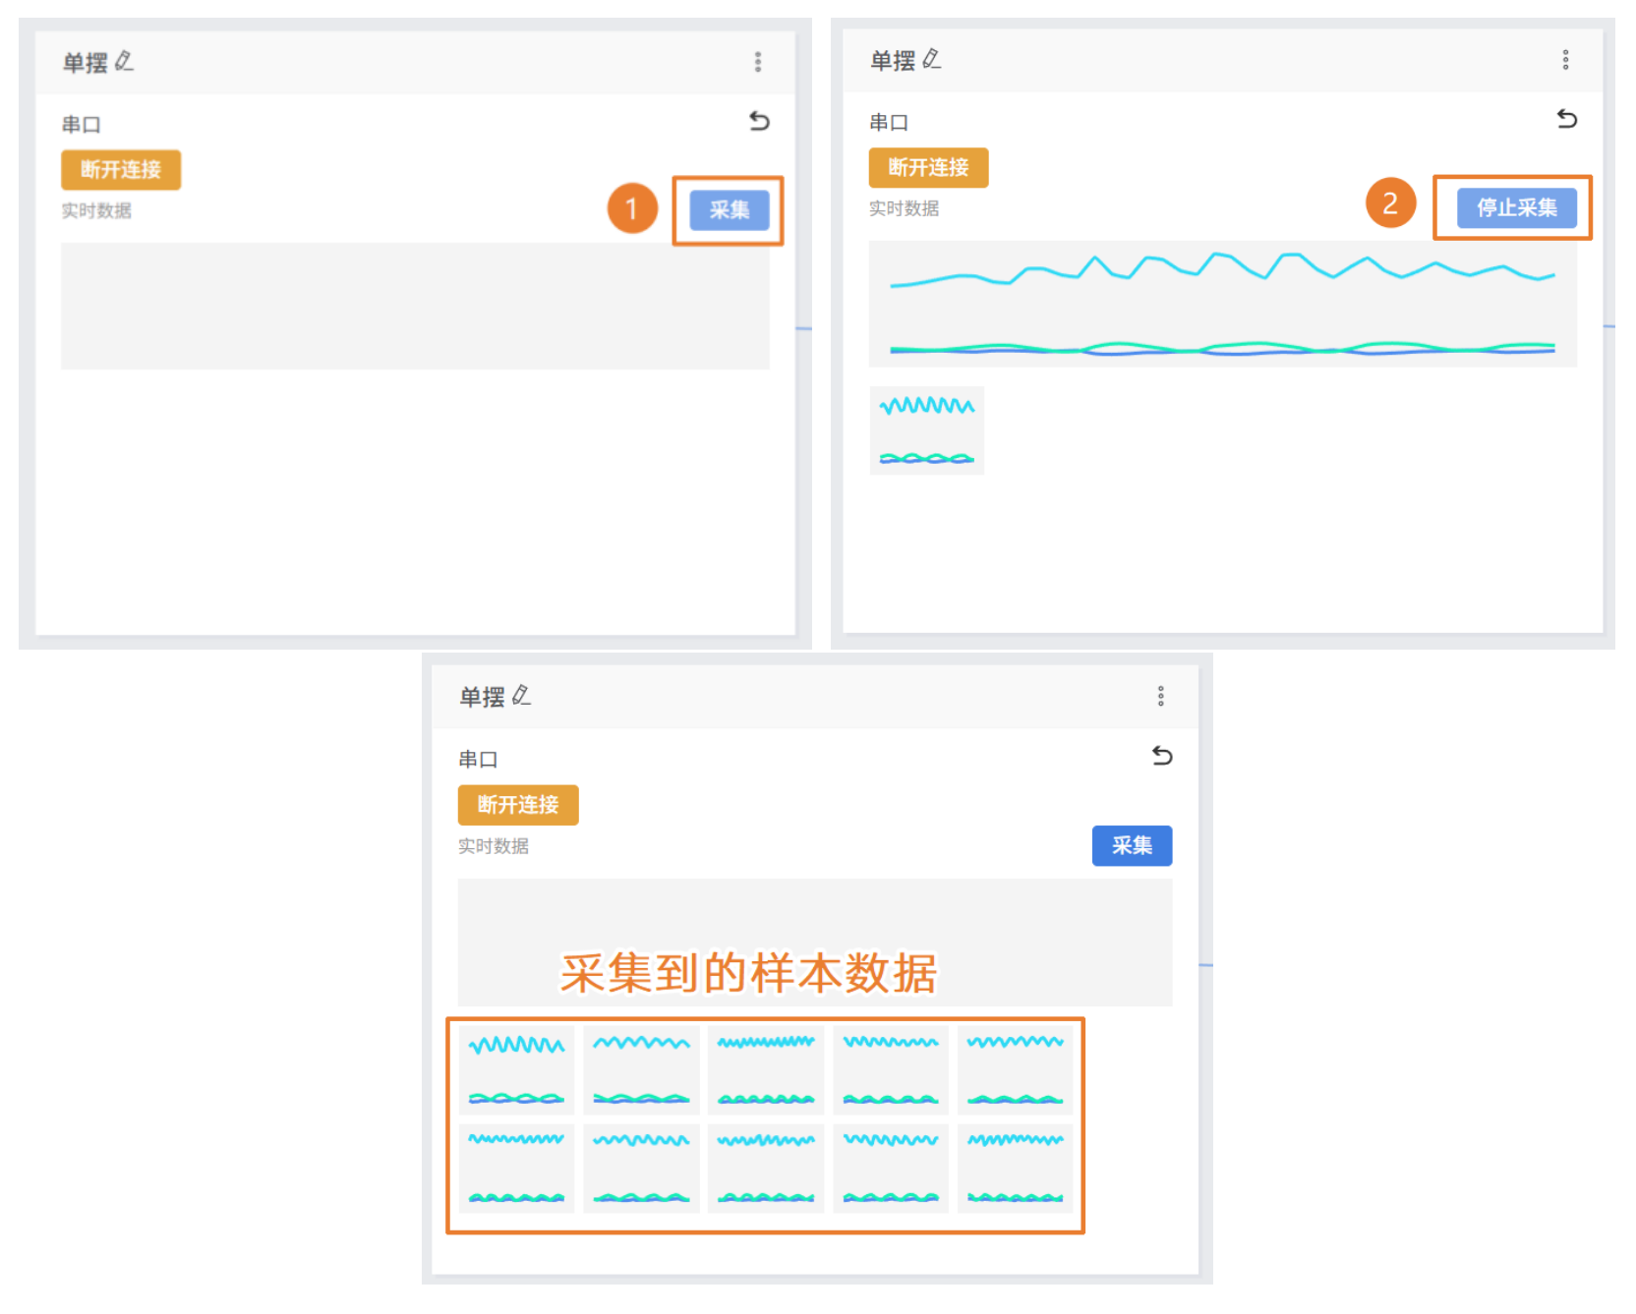Click the back arrow in top-left panel
This screenshot has width=1636, height=1314.
(x=759, y=121)
